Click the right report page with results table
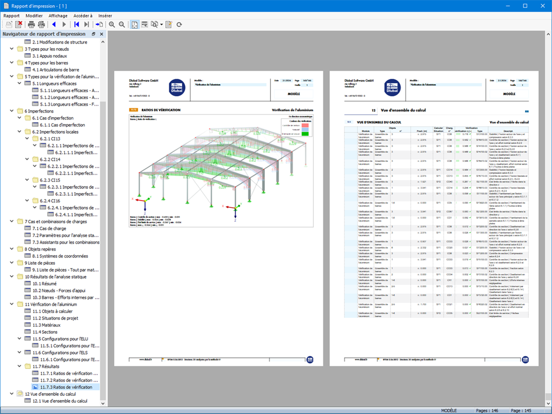The height and width of the screenshot is (414, 552). (x=434, y=219)
